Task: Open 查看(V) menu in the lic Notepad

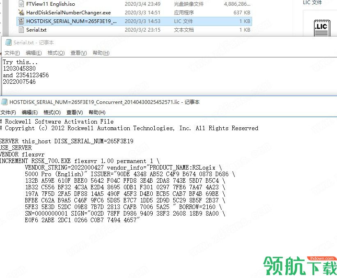Action: [x=74, y=113]
